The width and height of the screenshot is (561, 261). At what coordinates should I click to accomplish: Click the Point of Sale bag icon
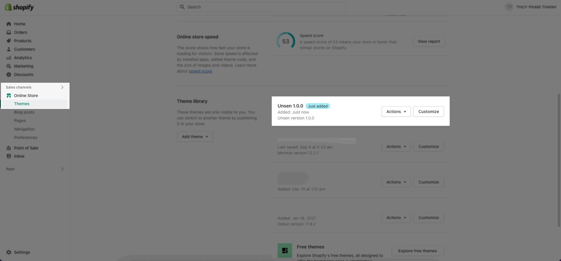(9, 148)
